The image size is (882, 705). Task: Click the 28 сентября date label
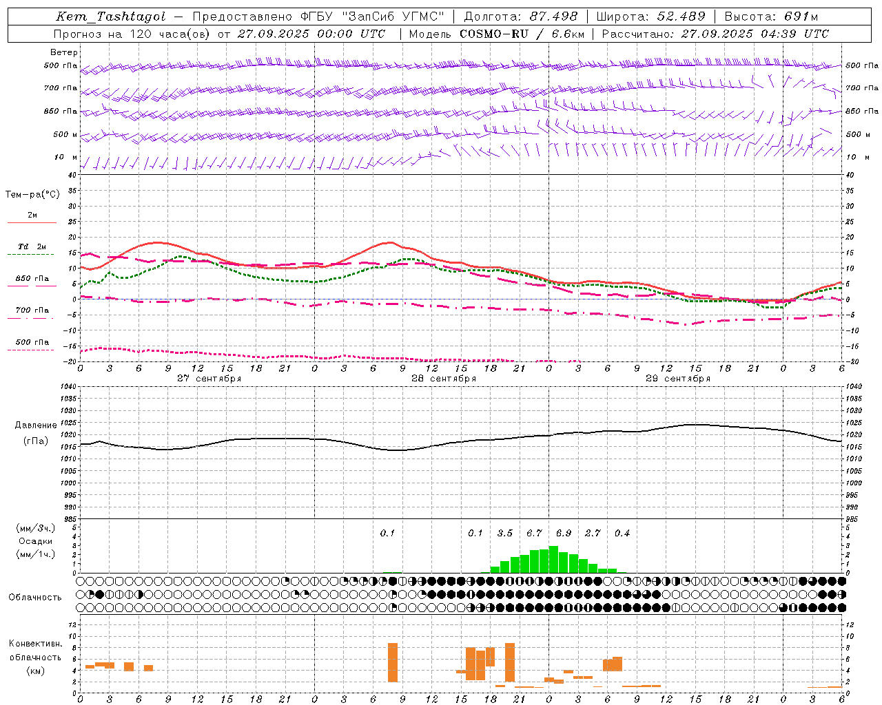tap(443, 379)
